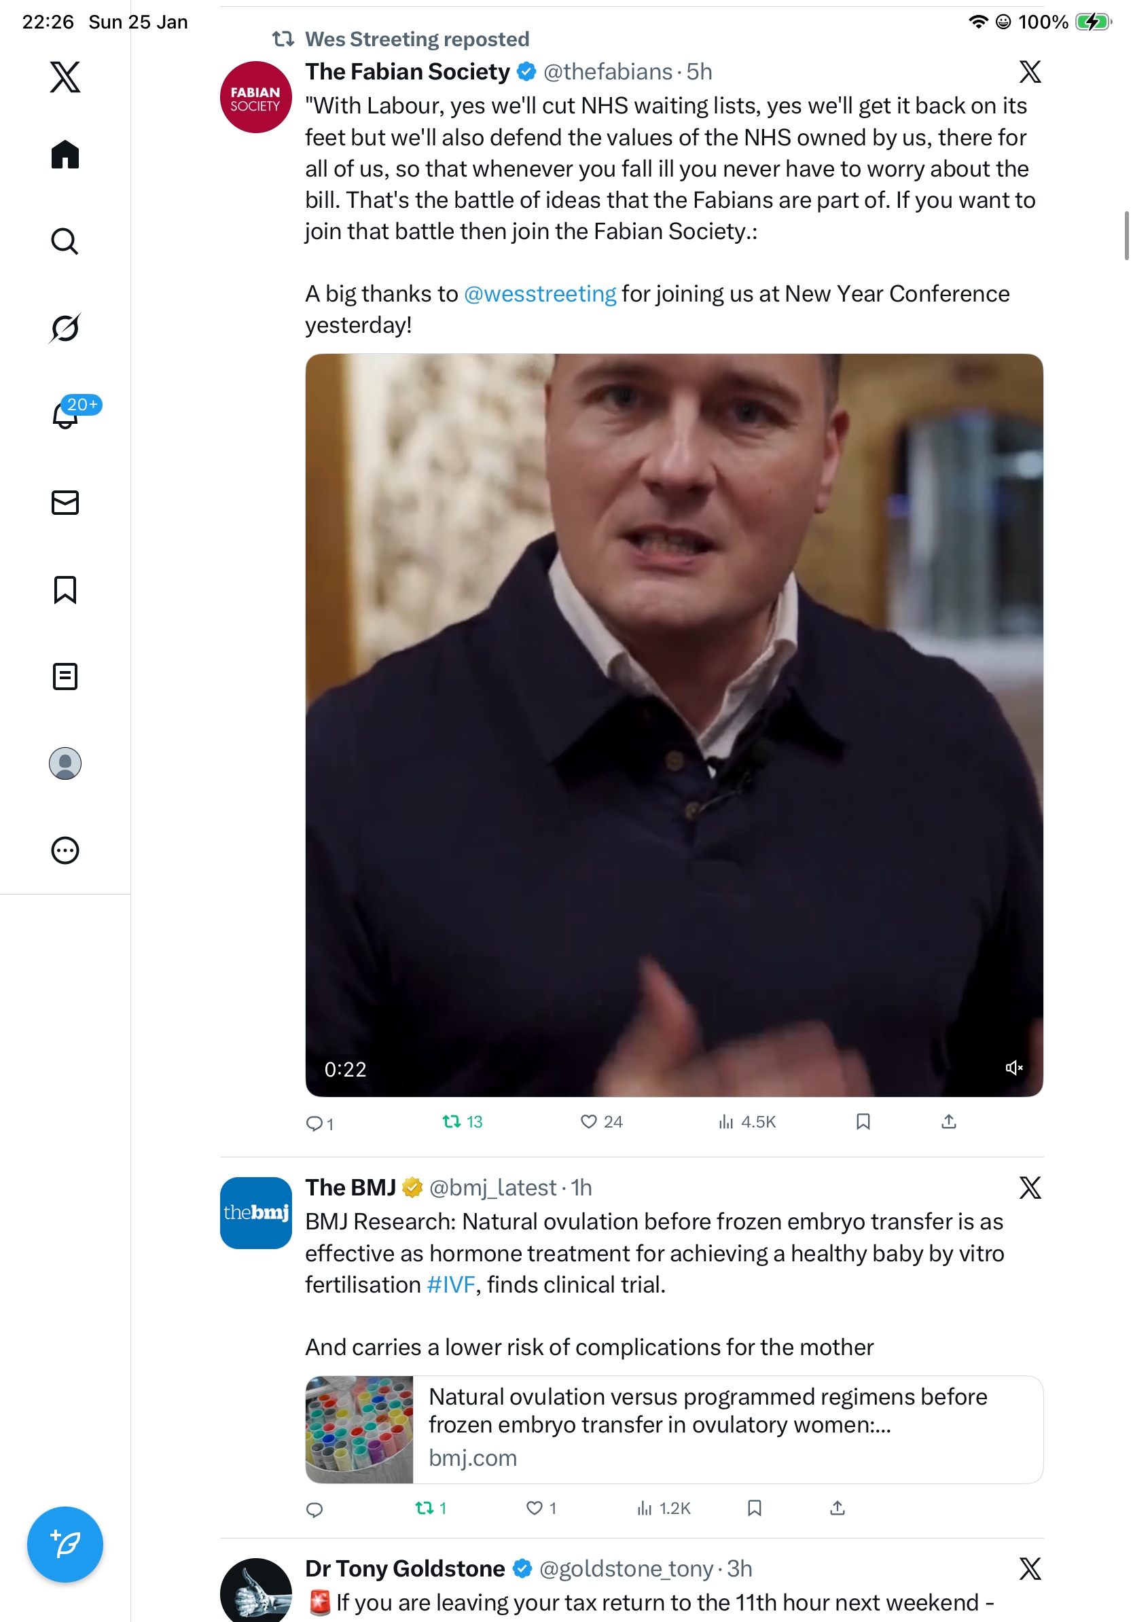Open the @wesstreeting mention link
This screenshot has height=1622, width=1133.
[x=539, y=294]
